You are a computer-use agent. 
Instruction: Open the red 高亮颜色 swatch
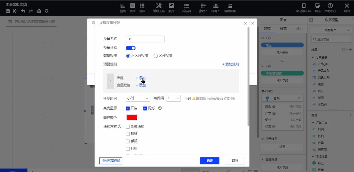click(132, 118)
